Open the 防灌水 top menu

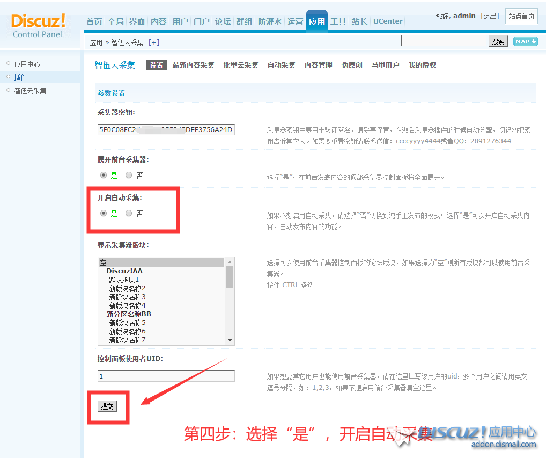(270, 21)
